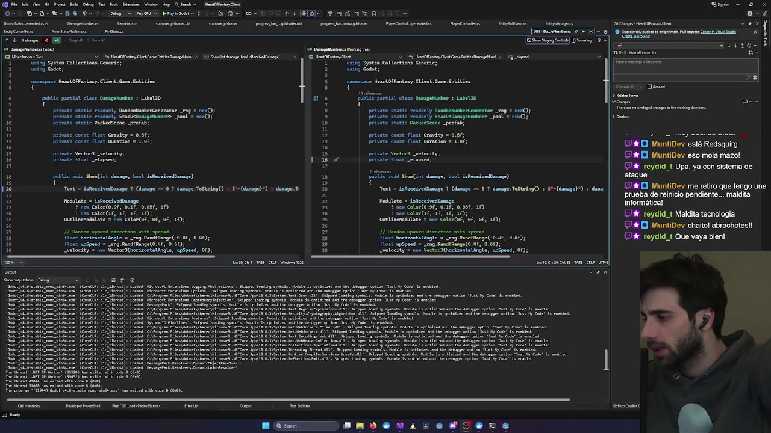
Task: Open the Build menu
Action: click(73, 4)
